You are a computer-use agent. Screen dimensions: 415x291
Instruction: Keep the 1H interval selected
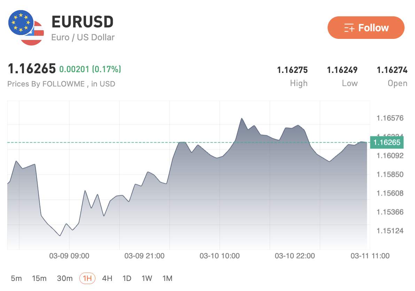pyautogui.click(x=87, y=278)
